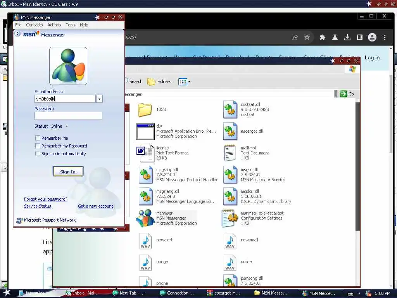Click the Sign In button
Screen dimensions: 397x298
click(68, 172)
